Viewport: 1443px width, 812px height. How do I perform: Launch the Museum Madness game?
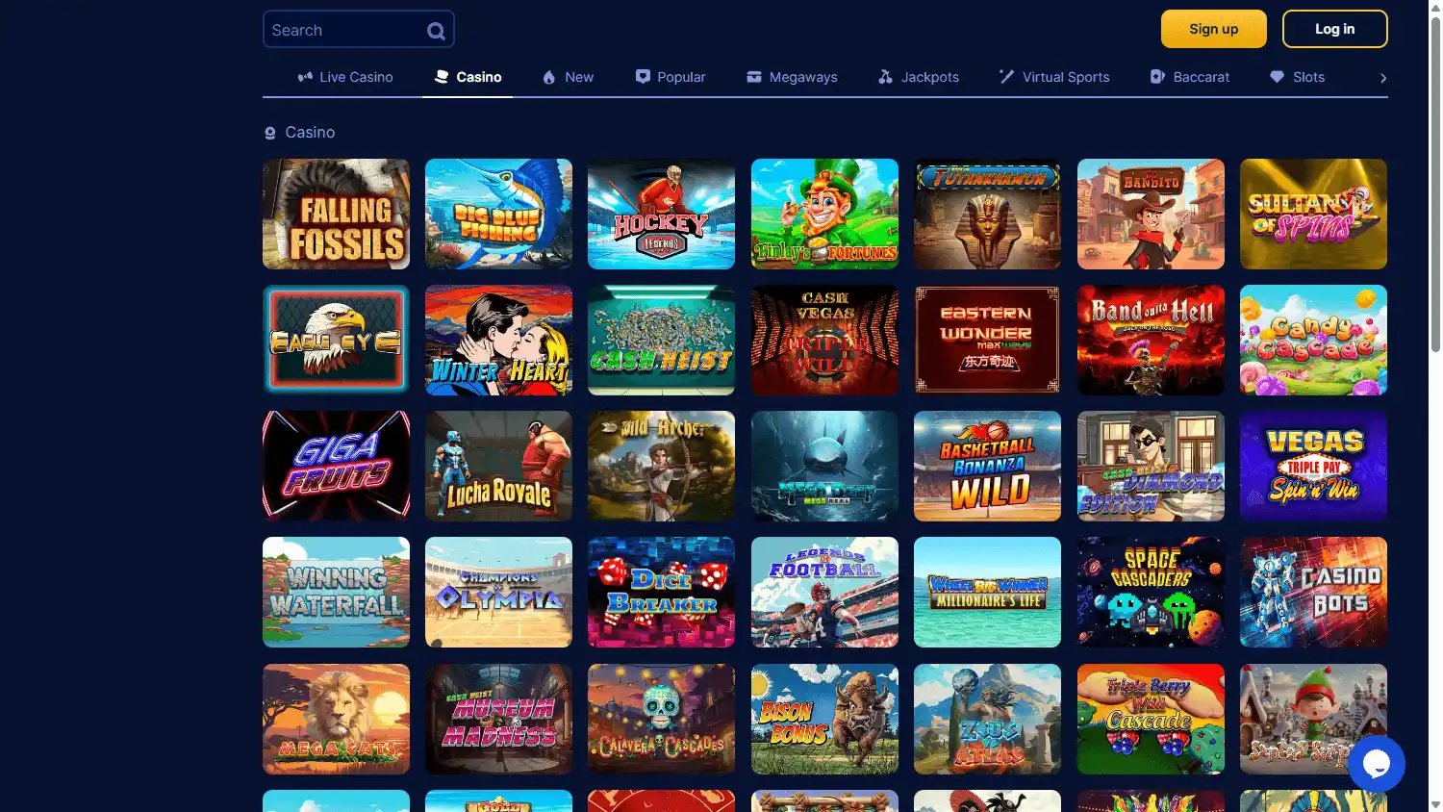click(x=498, y=719)
